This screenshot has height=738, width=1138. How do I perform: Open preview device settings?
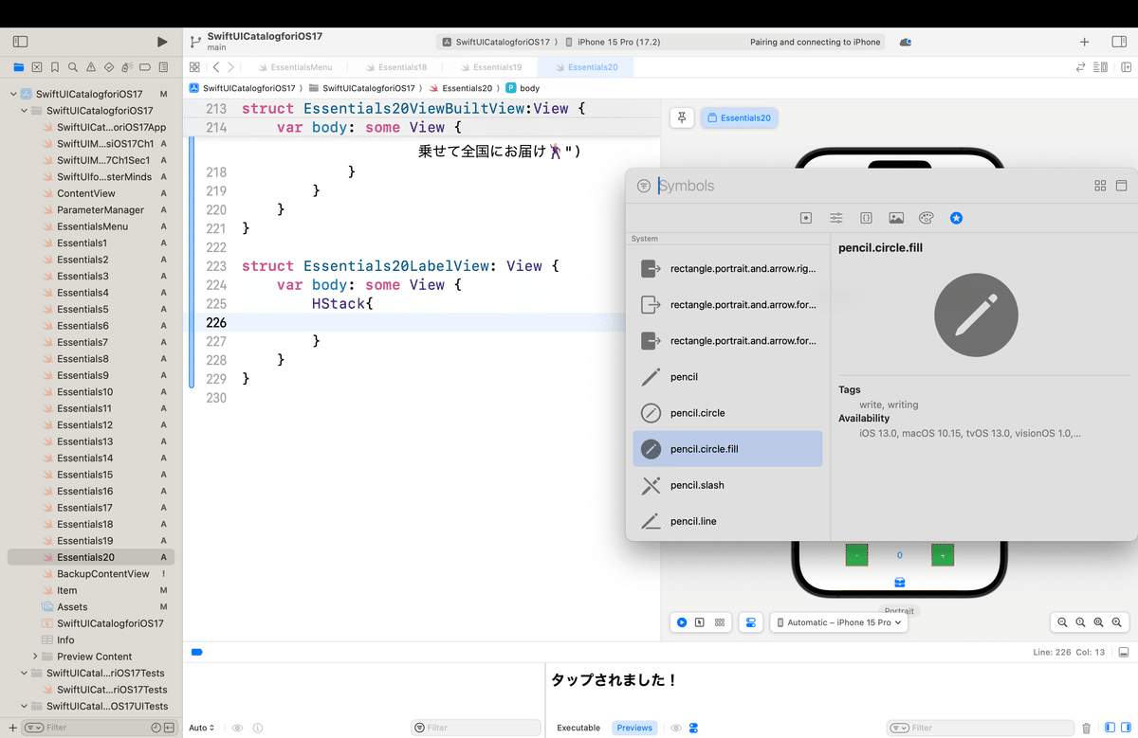pyautogui.click(x=750, y=622)
